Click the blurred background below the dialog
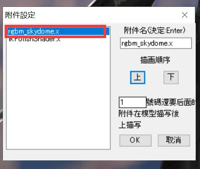 [100, 165]
